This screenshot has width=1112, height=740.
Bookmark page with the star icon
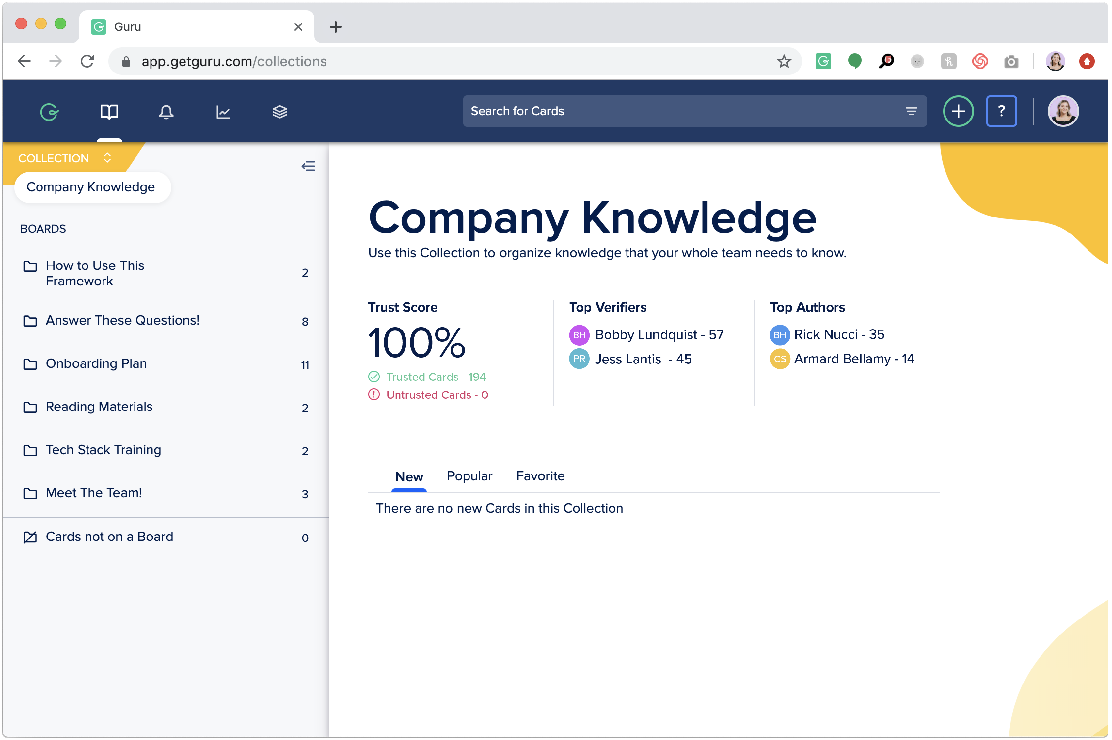(x=784, y=61)
